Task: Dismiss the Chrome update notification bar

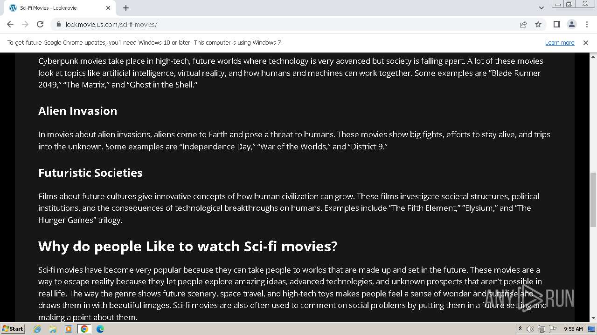Action: pyautogui.click(x=585, y=42)
